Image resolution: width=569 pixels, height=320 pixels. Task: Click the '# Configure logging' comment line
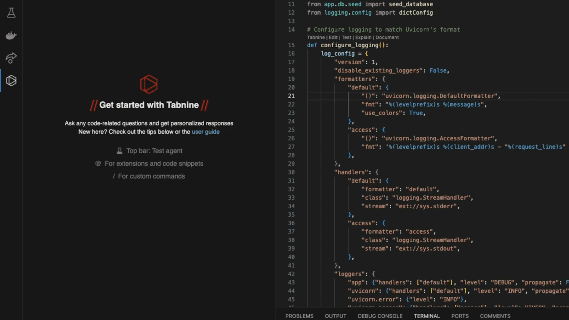[x=383, y=30]
